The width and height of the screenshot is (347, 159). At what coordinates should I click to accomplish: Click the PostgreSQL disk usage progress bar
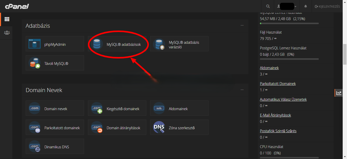point(289,59)
